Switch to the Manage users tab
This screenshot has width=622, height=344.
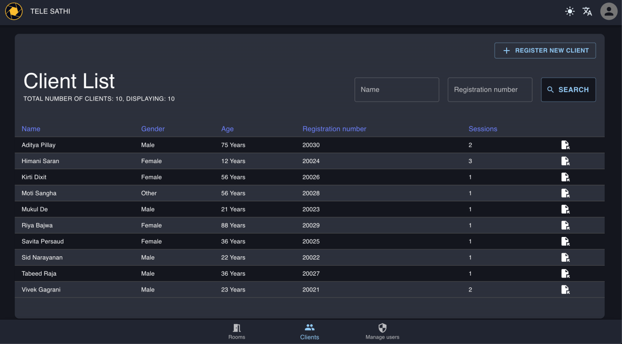point(382,332)
